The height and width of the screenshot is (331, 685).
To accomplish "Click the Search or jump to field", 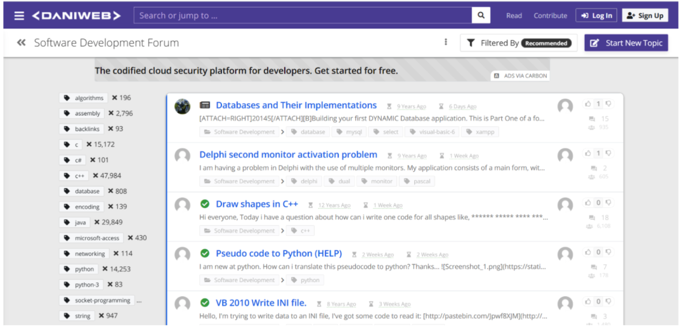I will tap(303, 15).
